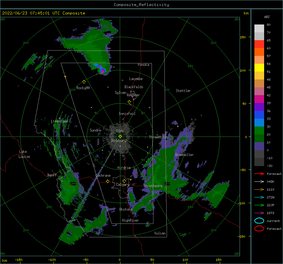Click the 'Strathmore' city label
The width and height of the screenshot is (283, 264).
[153, 186]
